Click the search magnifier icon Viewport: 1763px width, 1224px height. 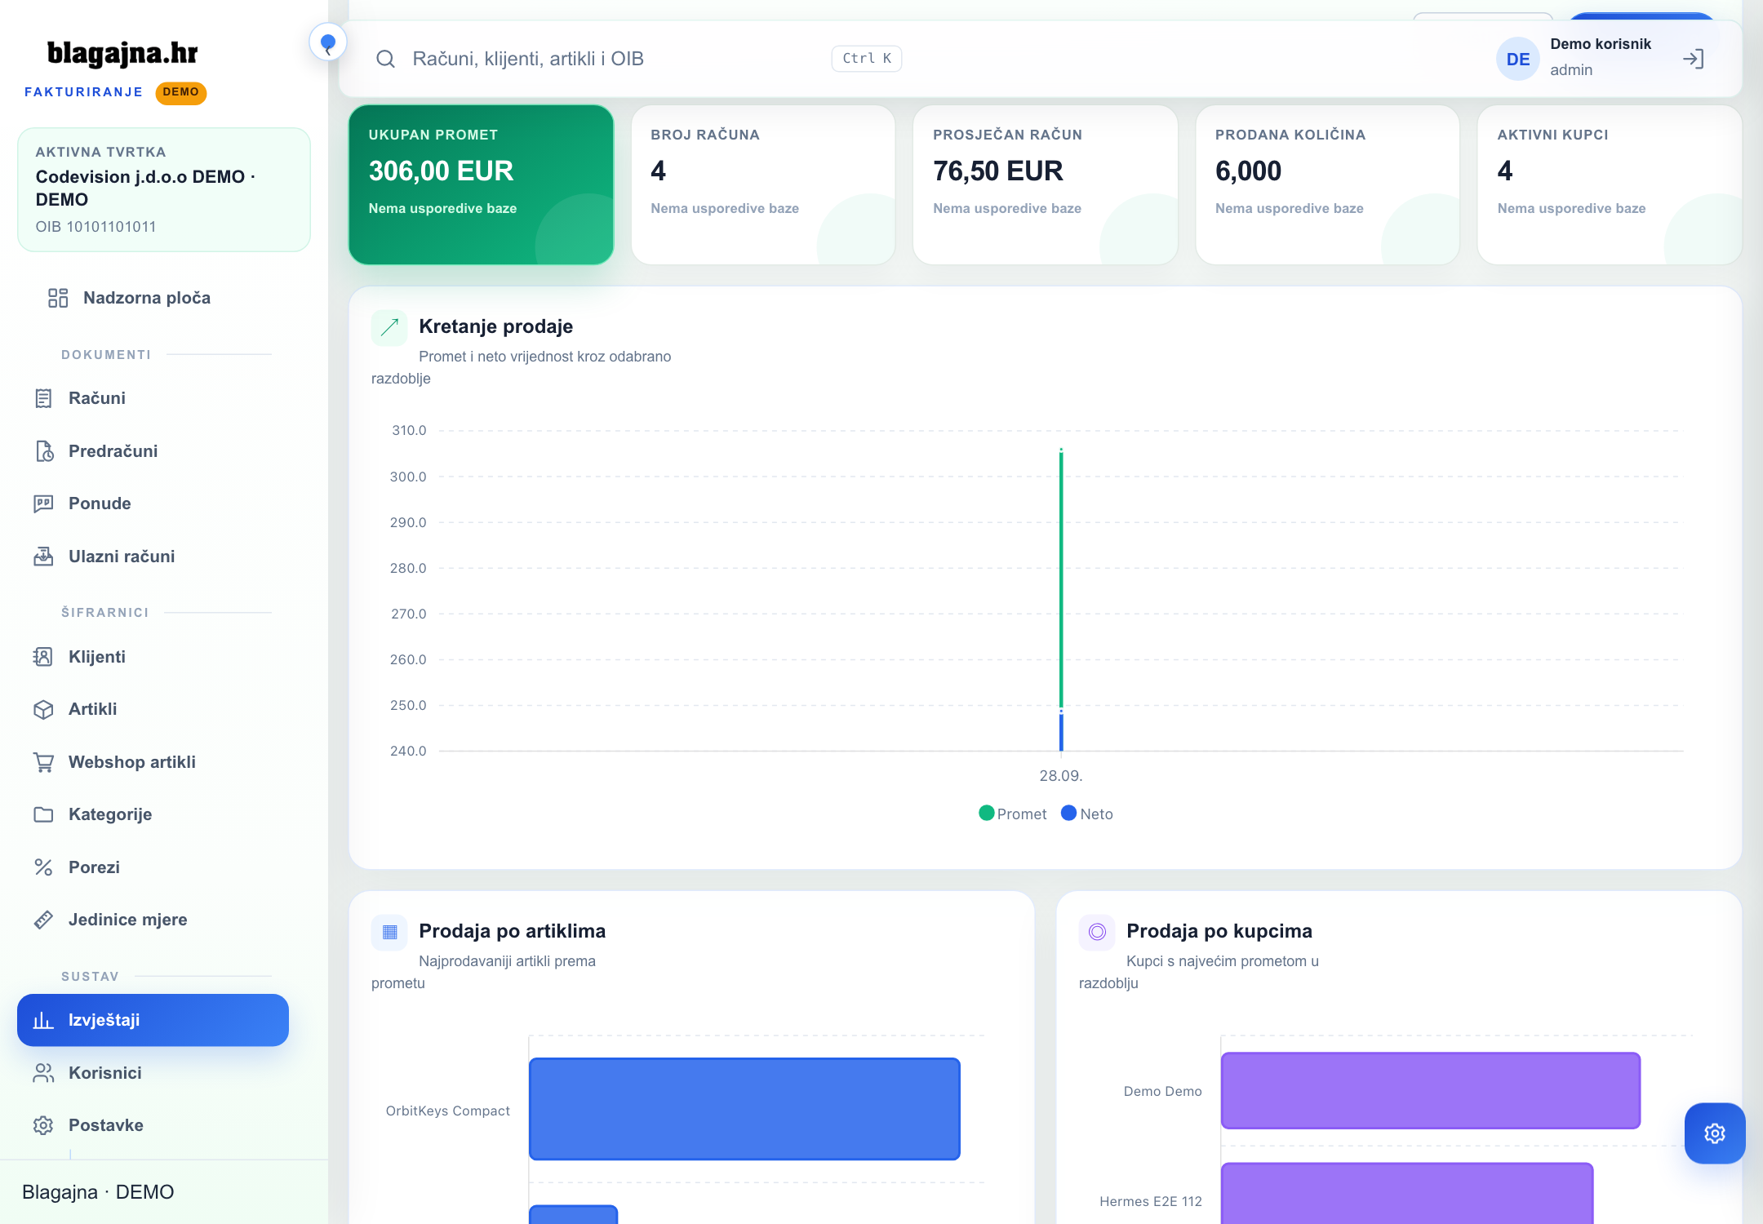click(x=385, y=59)
